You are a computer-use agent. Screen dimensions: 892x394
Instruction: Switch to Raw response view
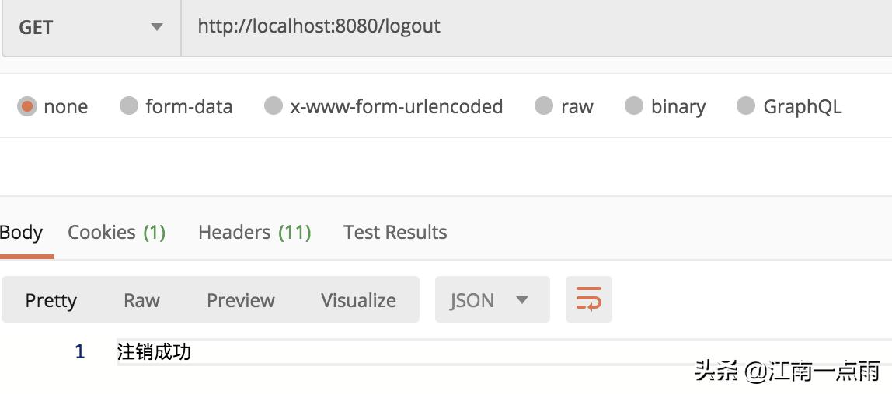tap(141, 299)
